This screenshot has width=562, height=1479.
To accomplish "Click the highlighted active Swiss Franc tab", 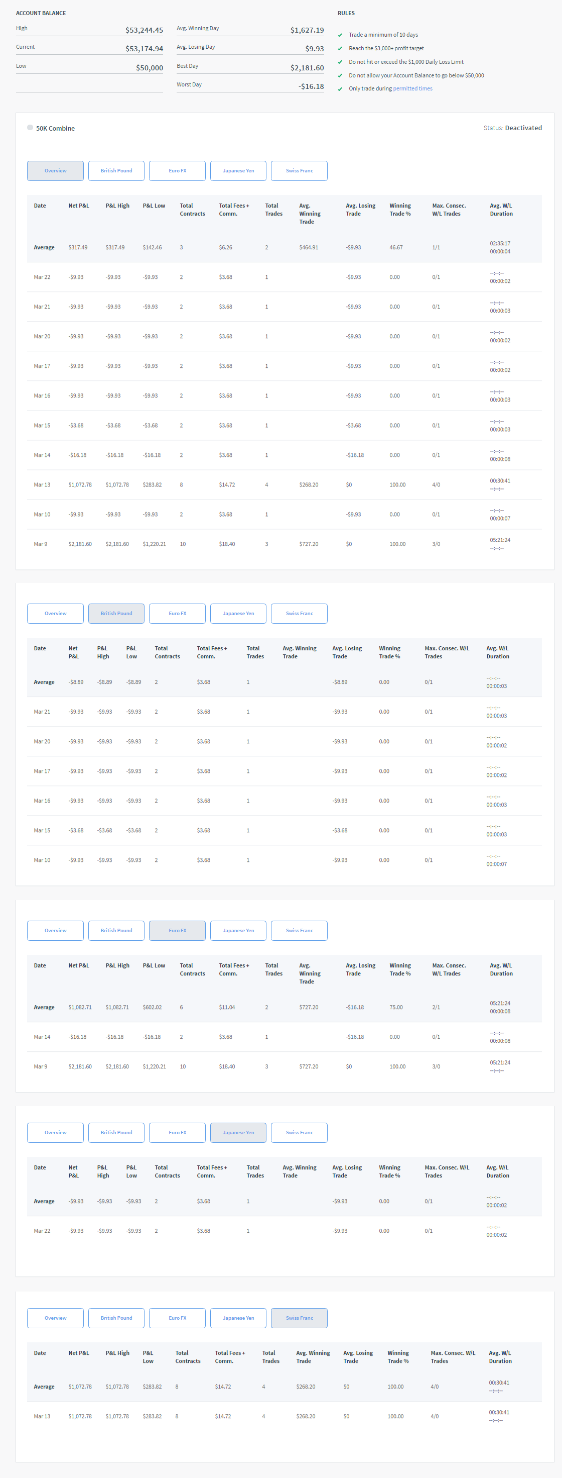I will tap(299, 1318).
